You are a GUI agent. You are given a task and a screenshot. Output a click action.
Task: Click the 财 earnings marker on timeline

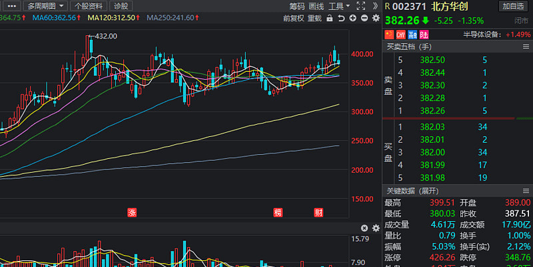point(318,213)
